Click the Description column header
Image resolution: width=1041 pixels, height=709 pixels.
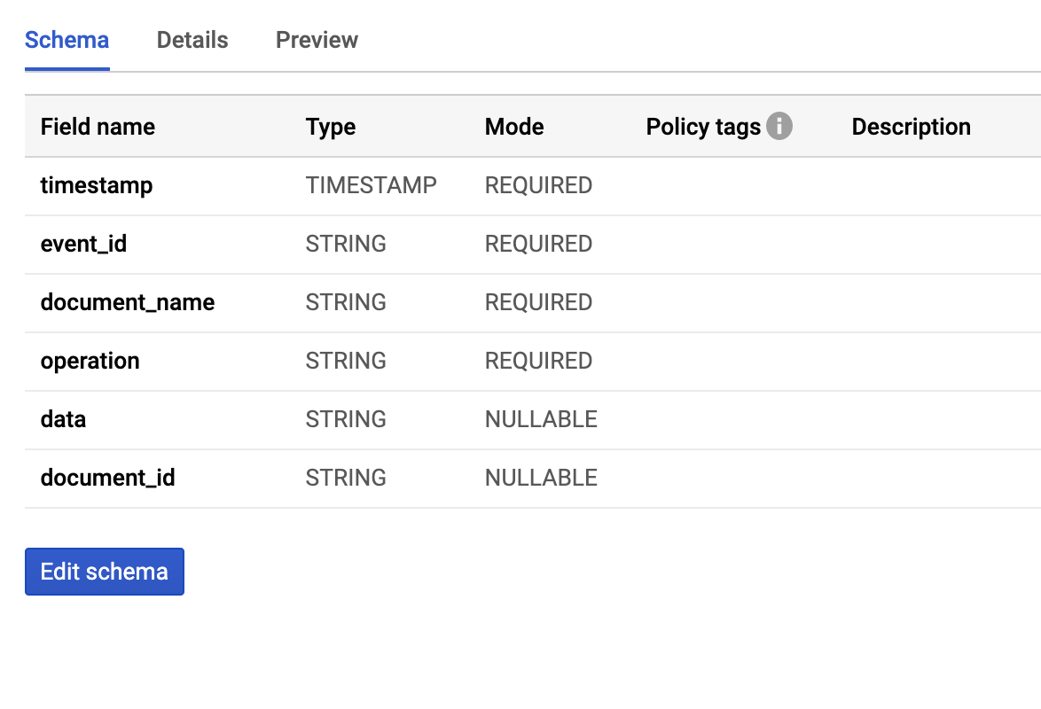911,126
